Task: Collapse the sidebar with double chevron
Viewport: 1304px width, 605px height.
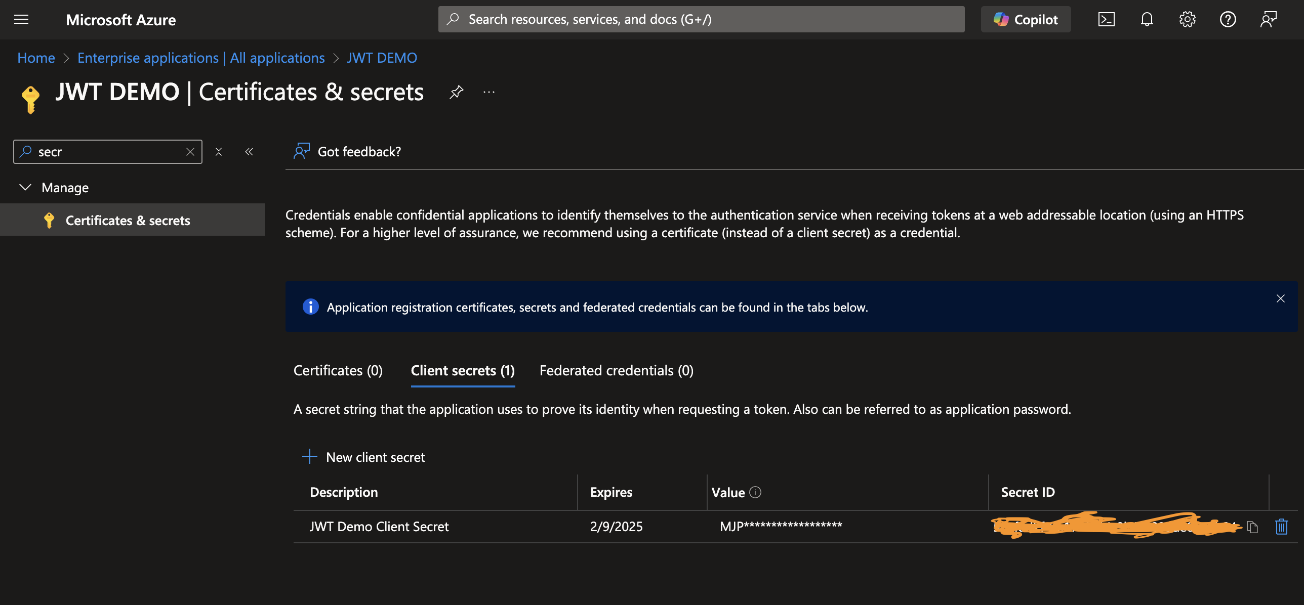Action: click(249, 152)
